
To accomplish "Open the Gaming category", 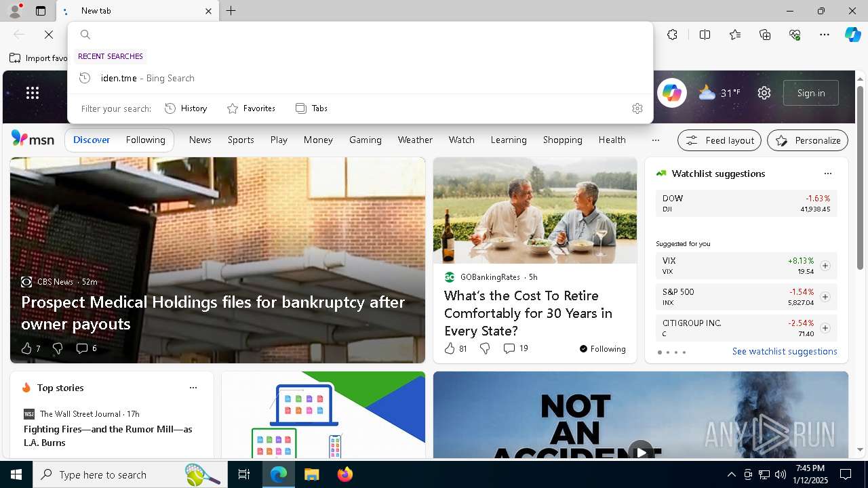I will pyautogui.click(x=366, y=140).
